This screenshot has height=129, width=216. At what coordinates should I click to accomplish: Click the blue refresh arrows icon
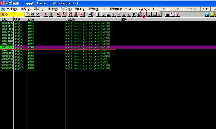pos(207,14)
